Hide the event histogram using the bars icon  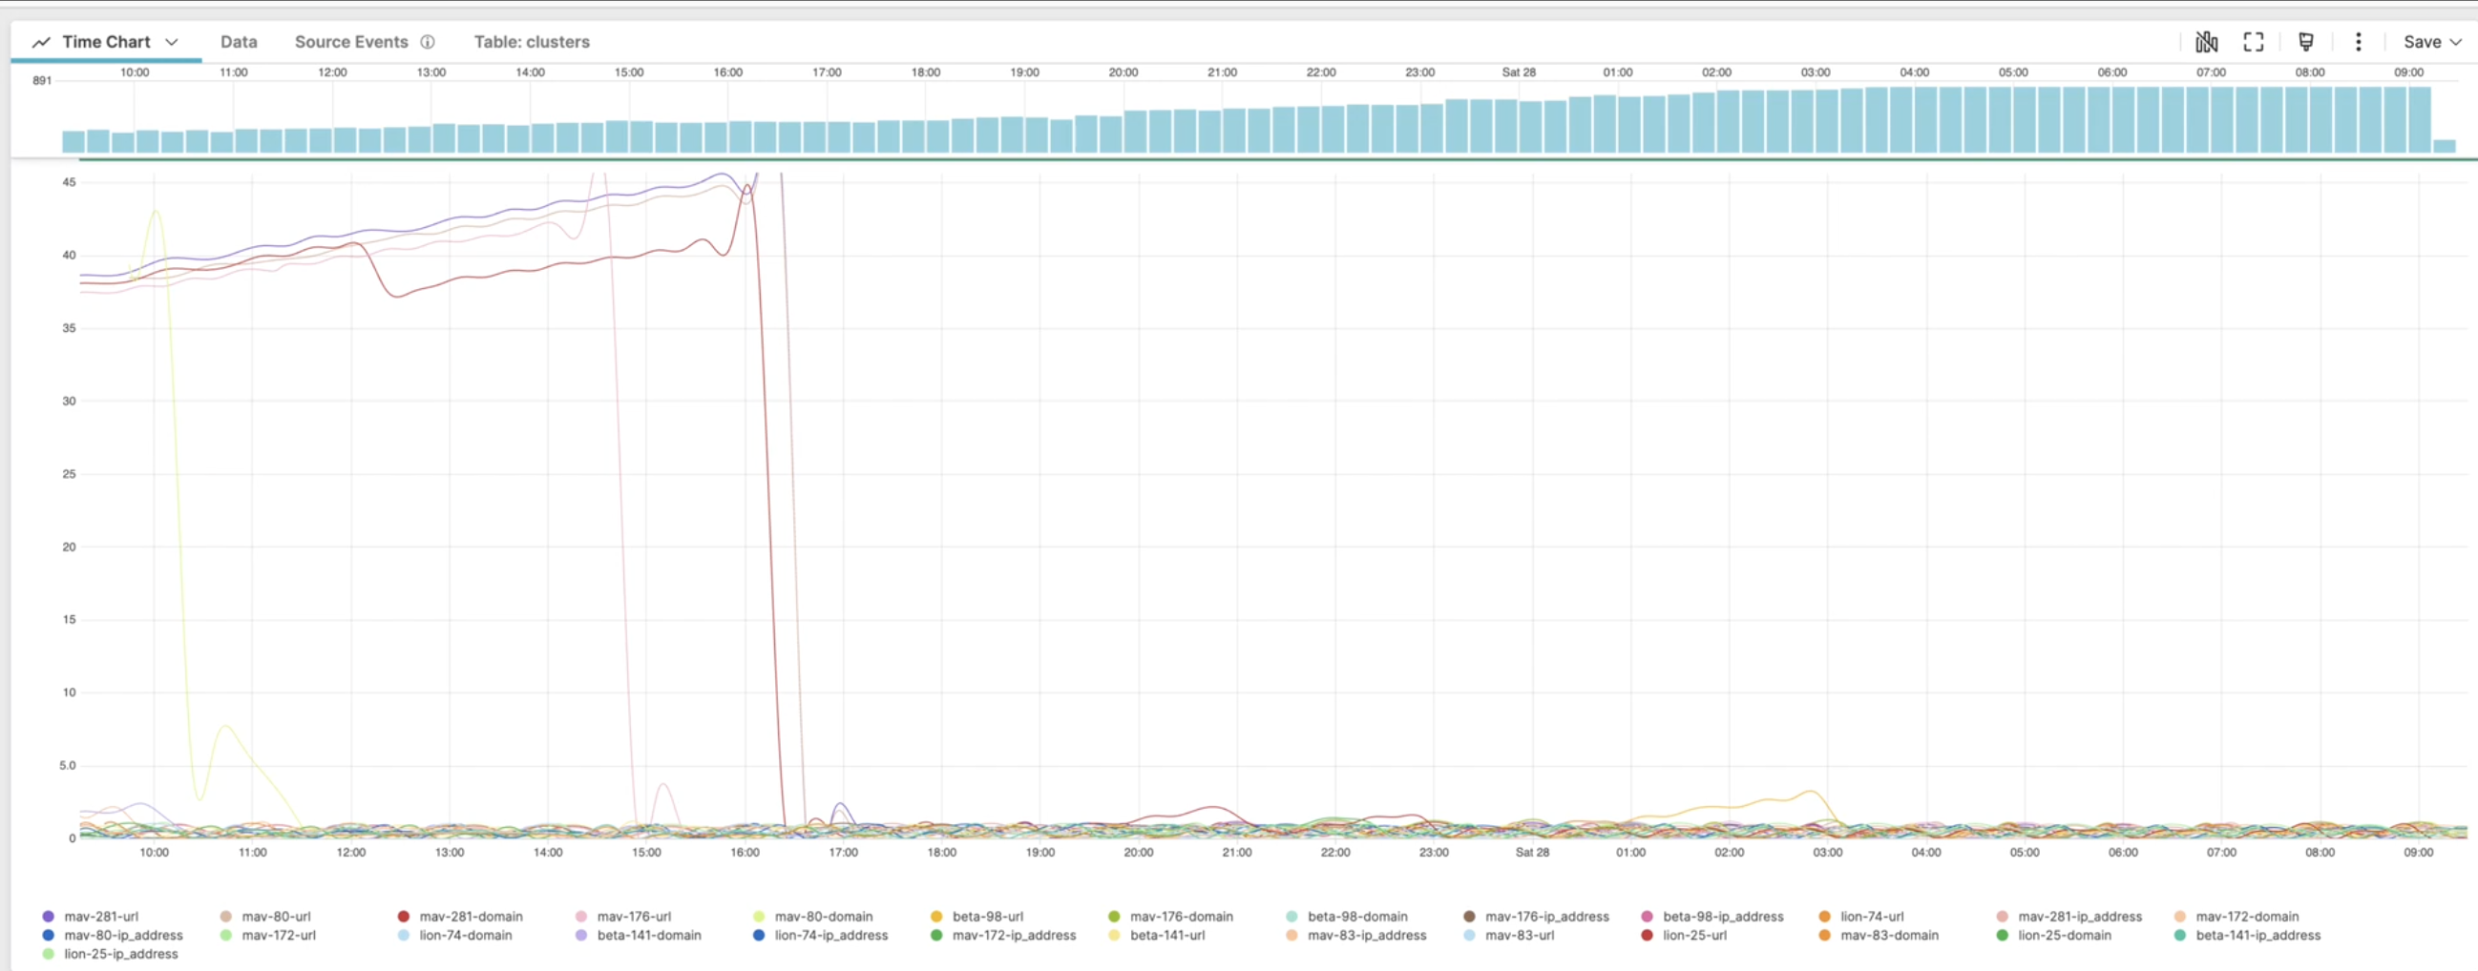(x=2205, y=41)
